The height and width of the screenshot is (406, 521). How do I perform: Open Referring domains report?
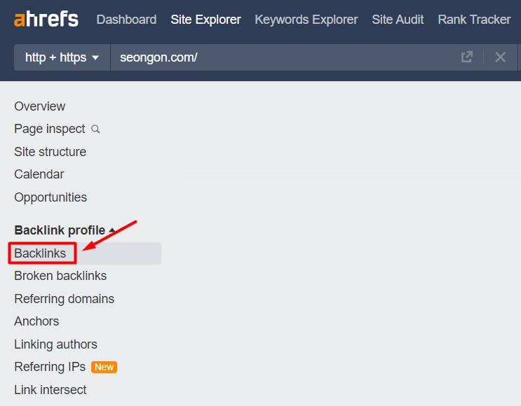(64, 299)
